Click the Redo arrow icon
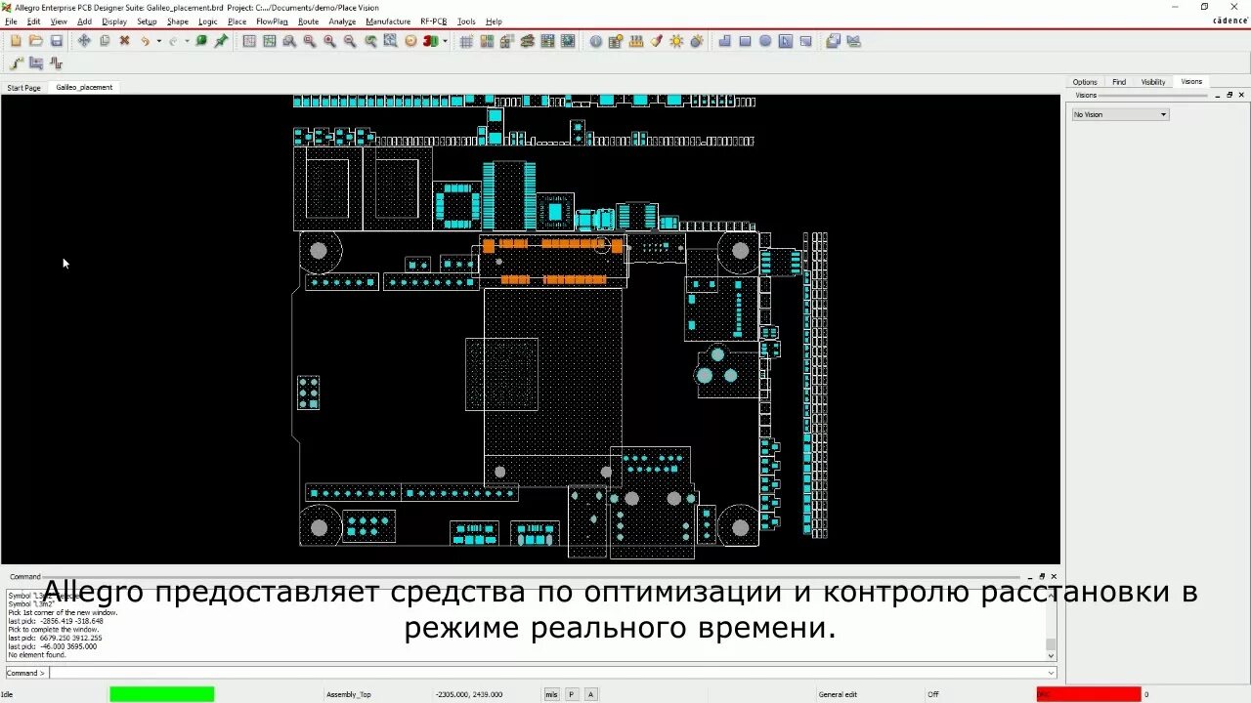The image size is (1251, 703). click(173, 41)
